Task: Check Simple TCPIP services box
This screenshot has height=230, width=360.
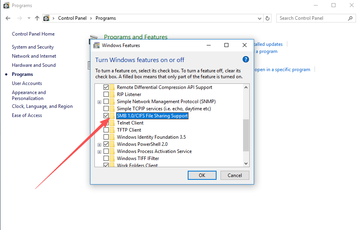Action: coord(106,109)
